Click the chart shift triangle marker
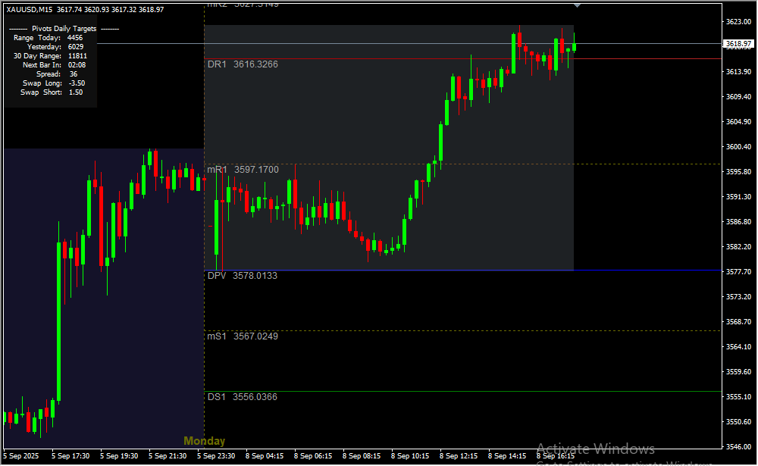This screenshot has height=466, width=758. tap(577, 5)
